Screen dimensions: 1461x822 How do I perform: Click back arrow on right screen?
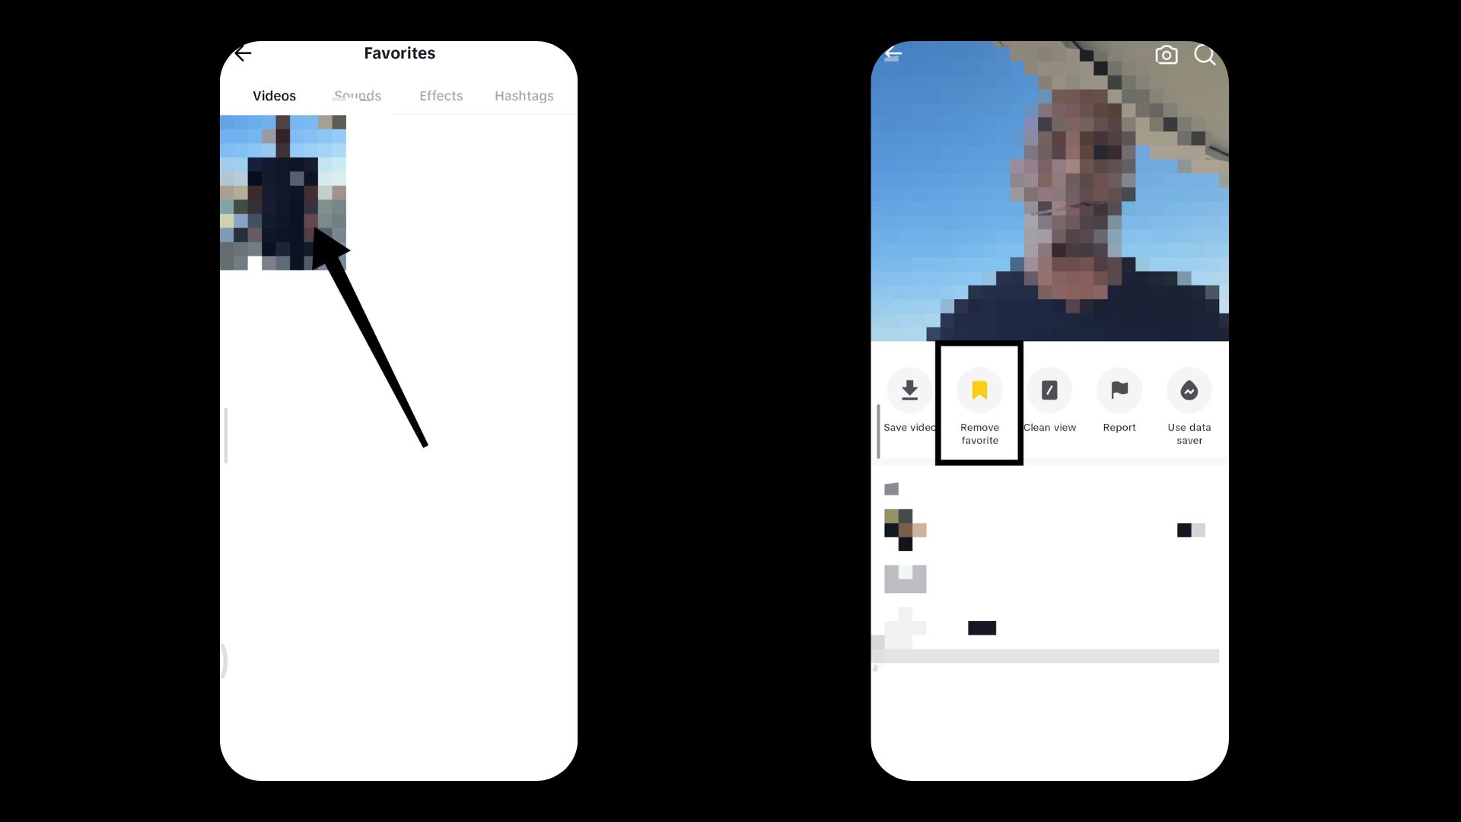point(894,54)
